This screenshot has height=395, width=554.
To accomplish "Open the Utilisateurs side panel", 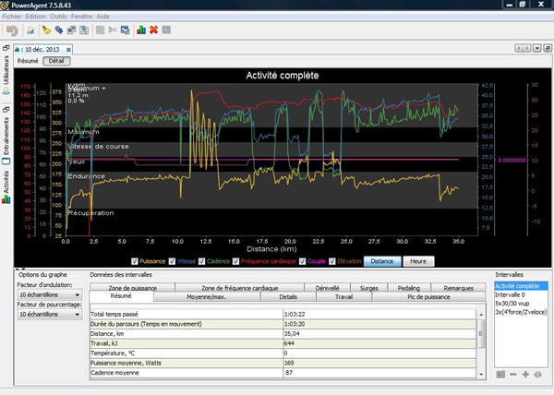I will point(6,75).
